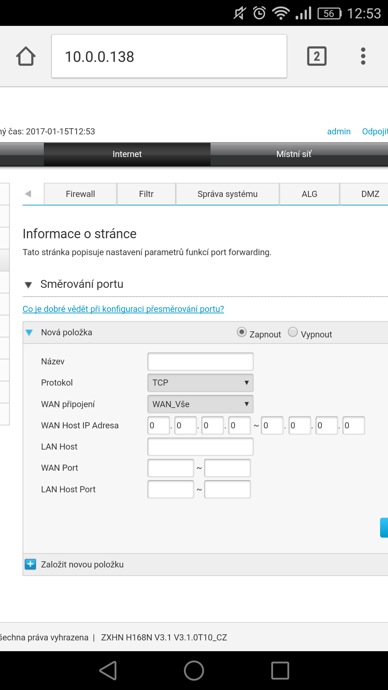Select the Vypnout radio button
Viewport: 388px width, 690px height.
(x=293, y=332)
